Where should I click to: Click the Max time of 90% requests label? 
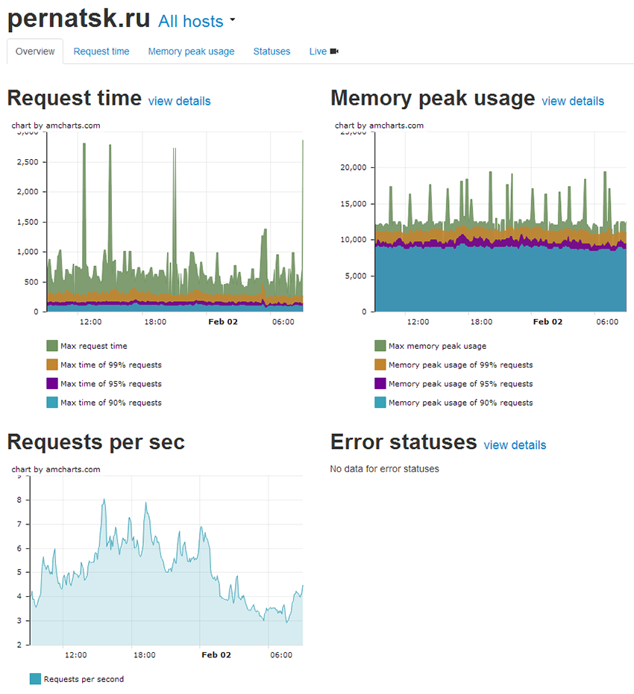111,403
